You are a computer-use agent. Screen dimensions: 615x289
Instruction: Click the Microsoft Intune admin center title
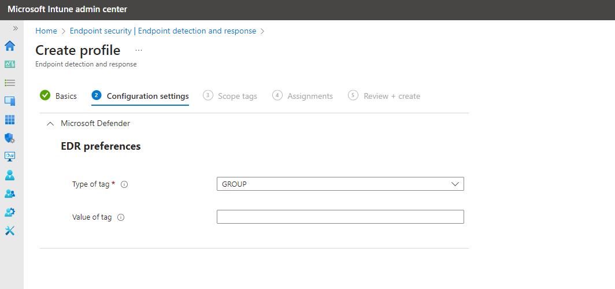pos(68,9)
